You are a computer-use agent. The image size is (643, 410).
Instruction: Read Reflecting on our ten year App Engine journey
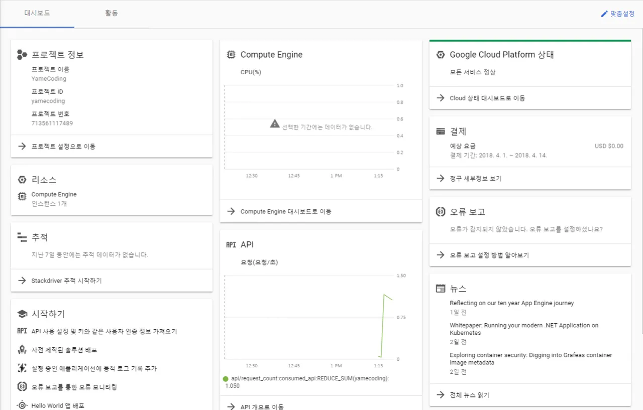tap(511, 303)
